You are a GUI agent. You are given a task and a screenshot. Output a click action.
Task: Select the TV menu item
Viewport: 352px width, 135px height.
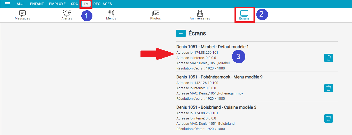[x=86, y=4]
